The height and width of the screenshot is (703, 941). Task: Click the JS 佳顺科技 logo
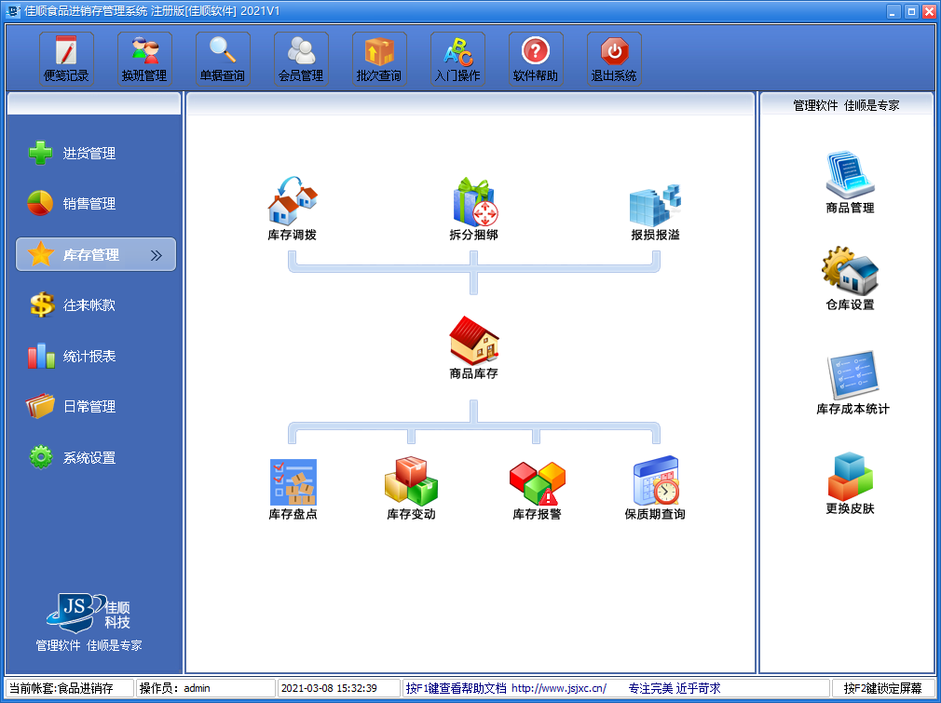click(x=89, y=613)
